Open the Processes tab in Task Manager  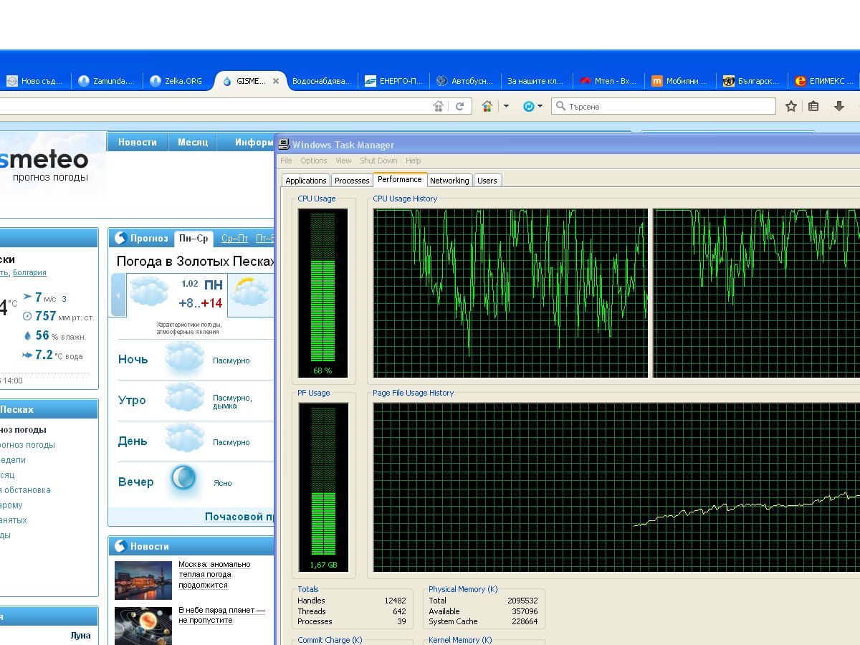point(352,181)
